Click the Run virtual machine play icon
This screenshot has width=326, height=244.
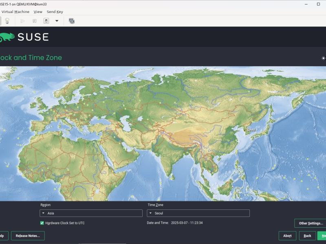(23, 21)
